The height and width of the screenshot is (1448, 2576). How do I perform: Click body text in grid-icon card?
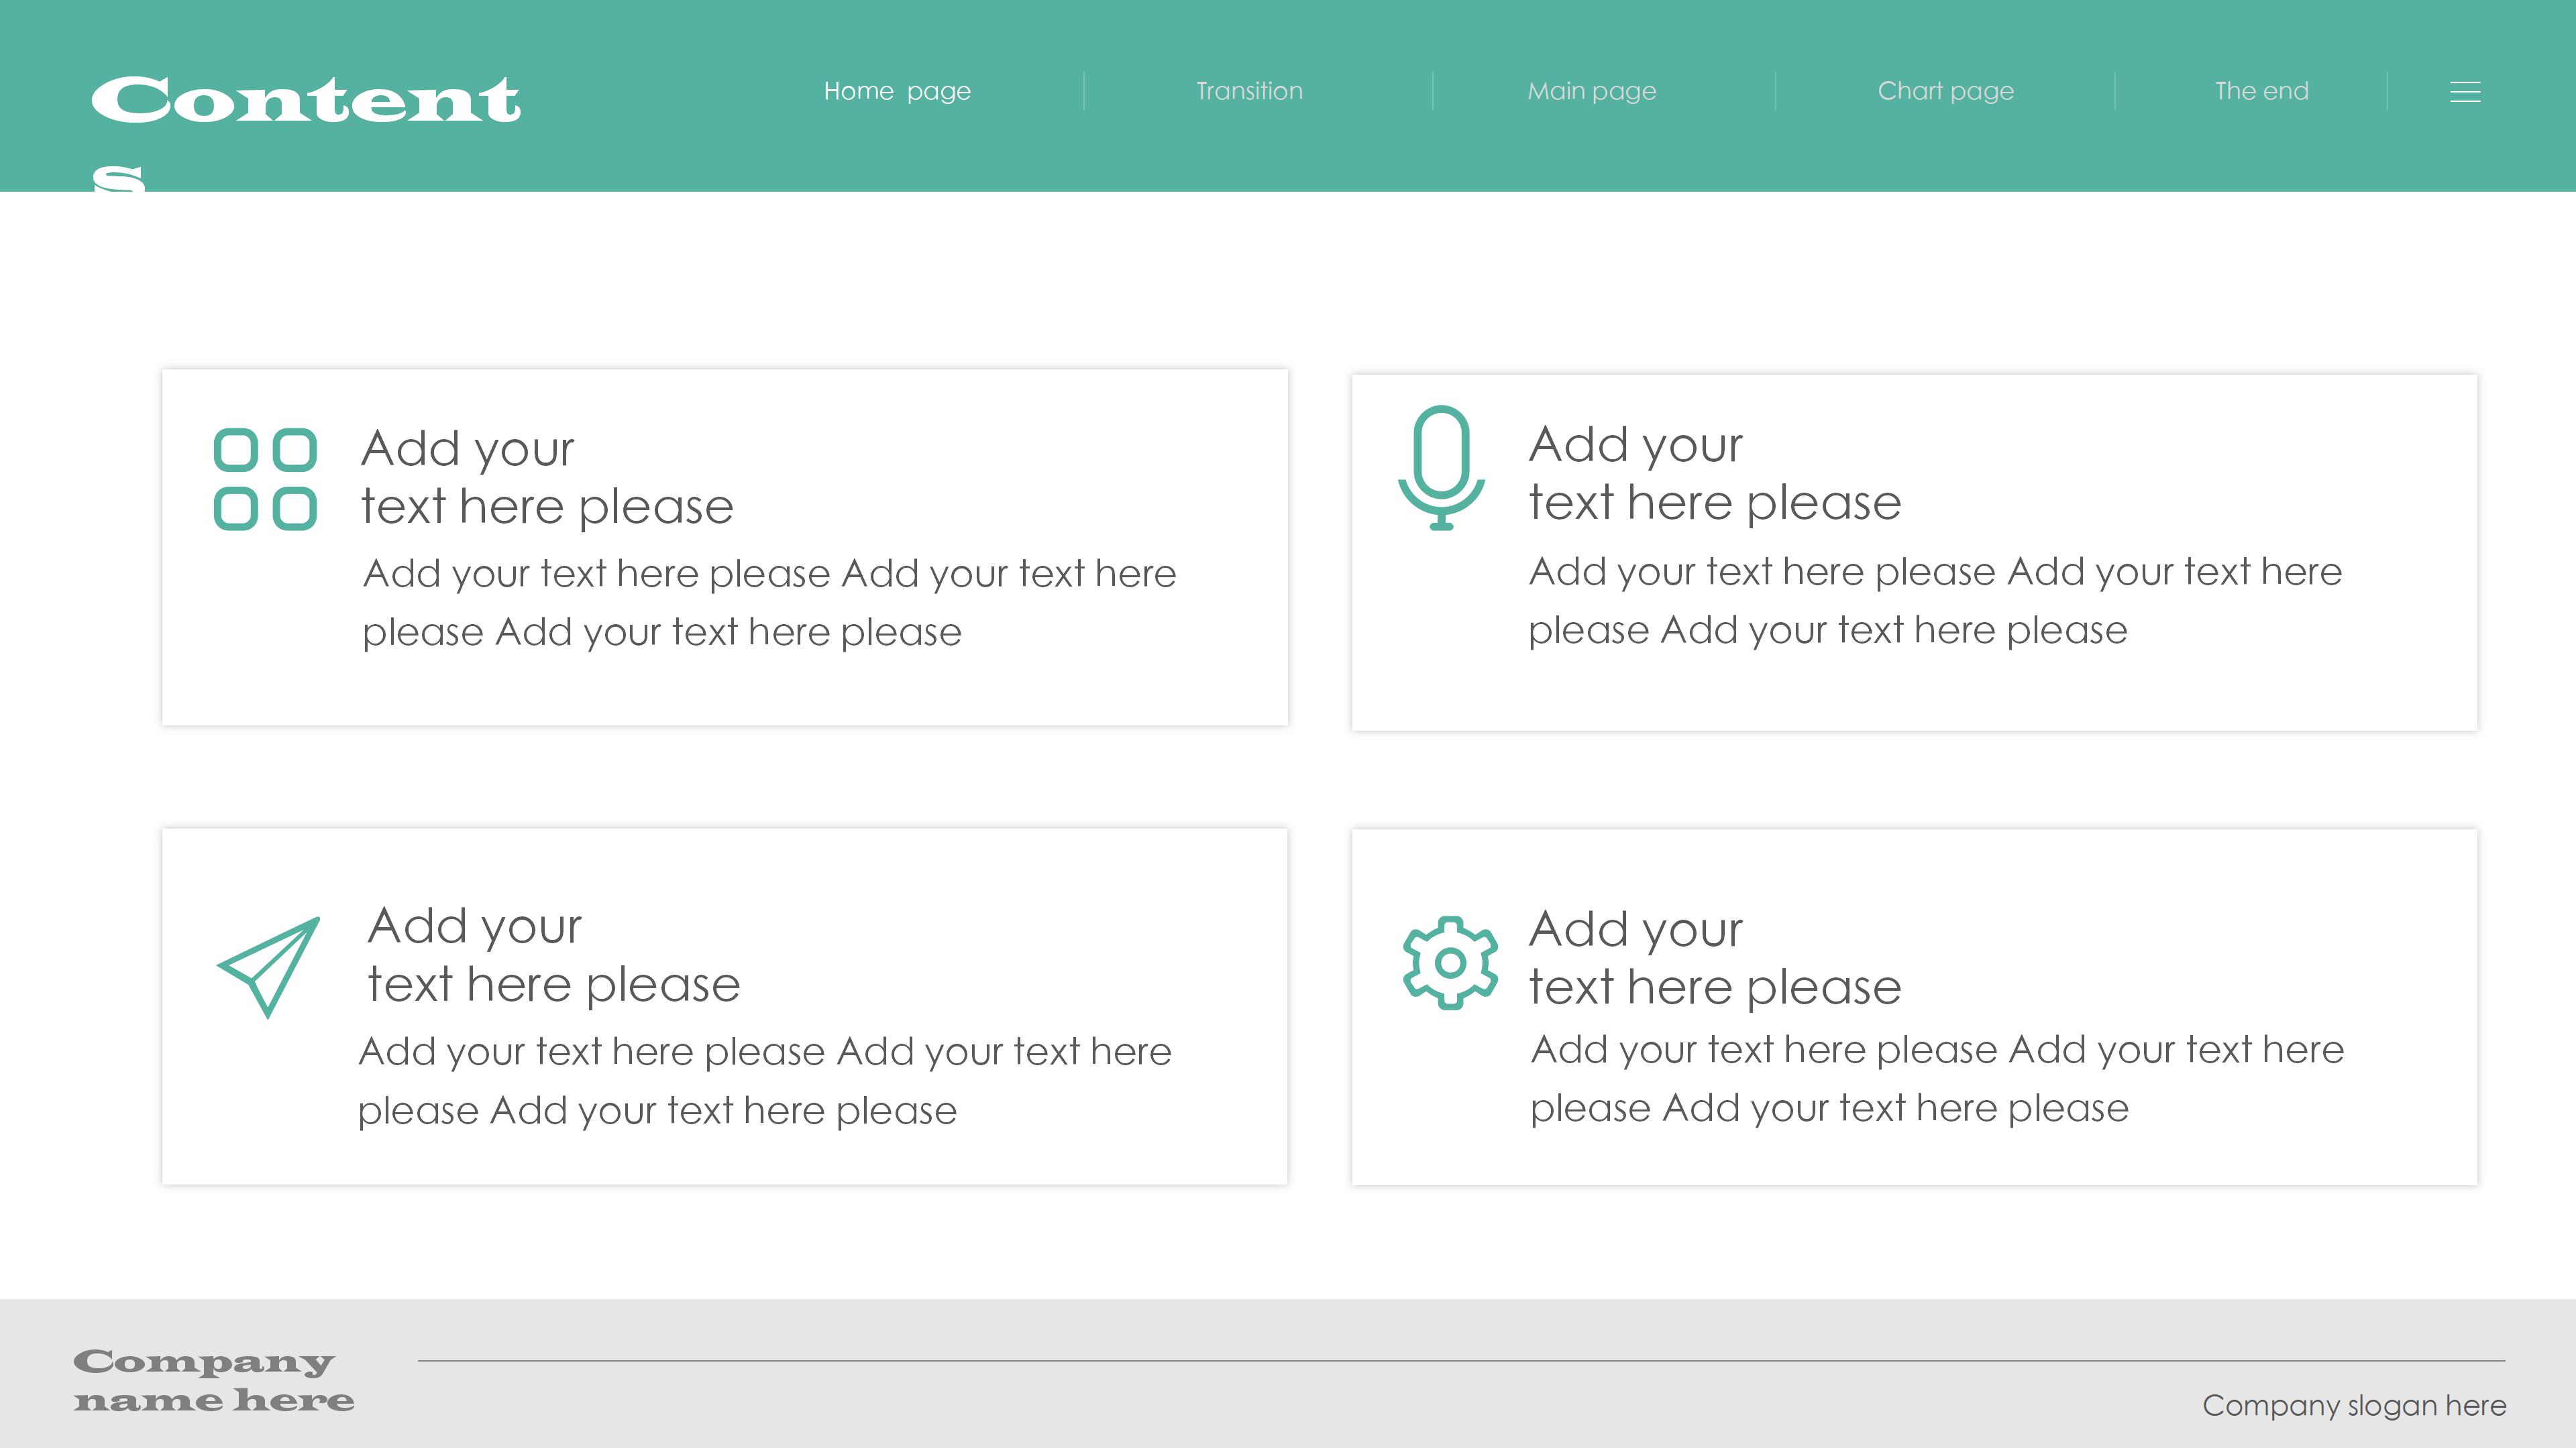coord(768,603)
